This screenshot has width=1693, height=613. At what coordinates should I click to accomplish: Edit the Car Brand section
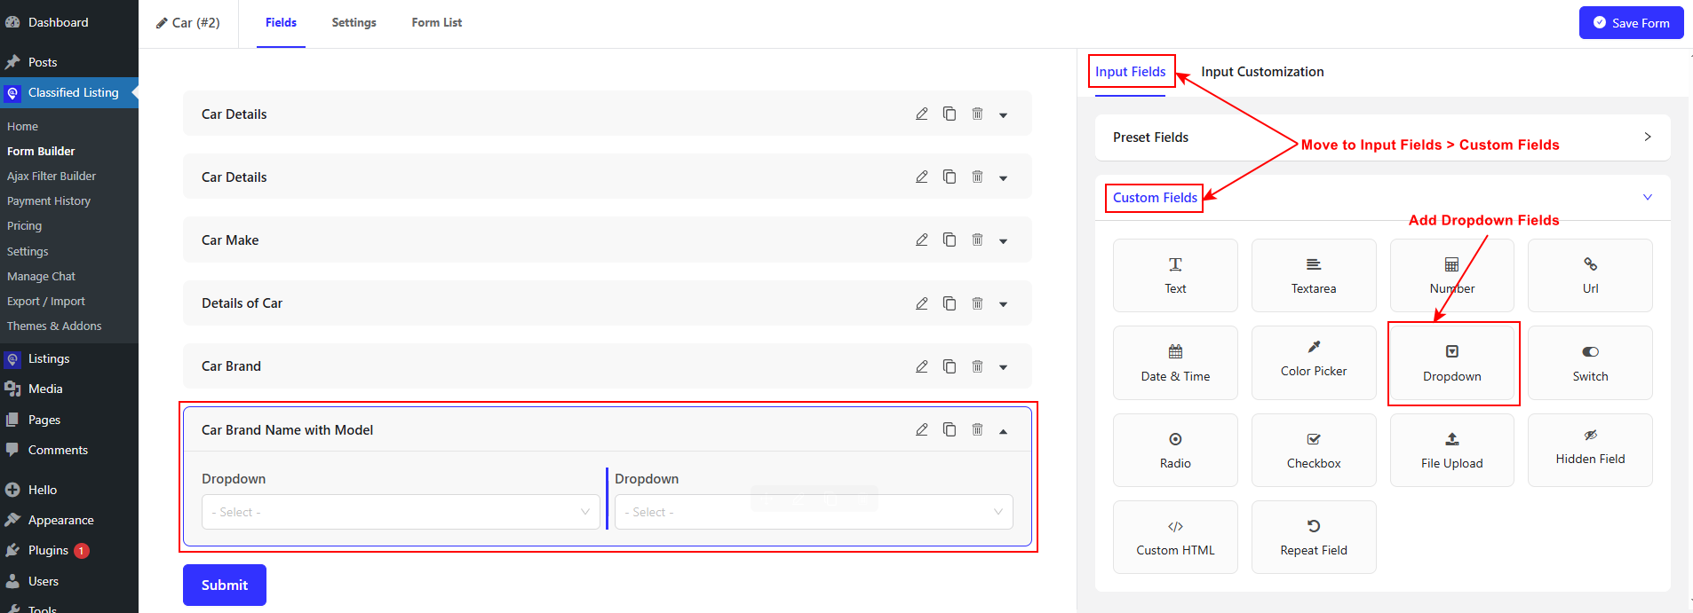tap(922, 366)
